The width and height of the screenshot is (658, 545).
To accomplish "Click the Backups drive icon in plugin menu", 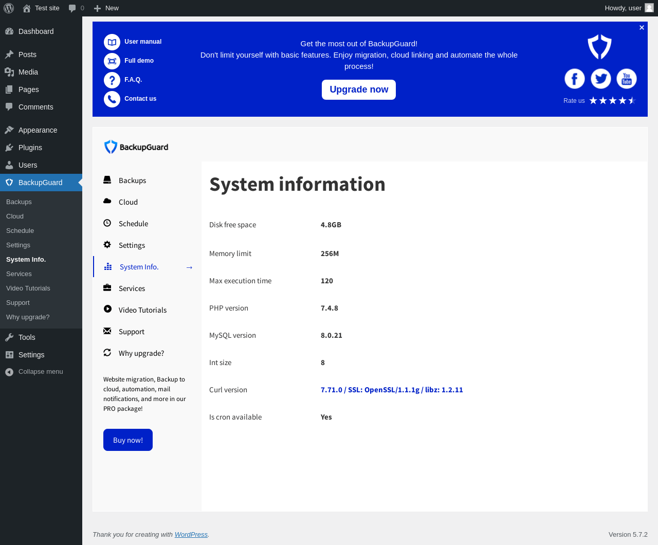I will pos(107,180).
